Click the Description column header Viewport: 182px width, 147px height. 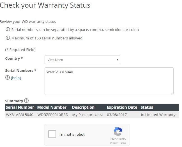(x=83, y=107)
